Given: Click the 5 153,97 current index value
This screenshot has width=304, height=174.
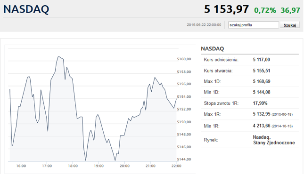Looking at the screenshot, I should pos(226,9).
